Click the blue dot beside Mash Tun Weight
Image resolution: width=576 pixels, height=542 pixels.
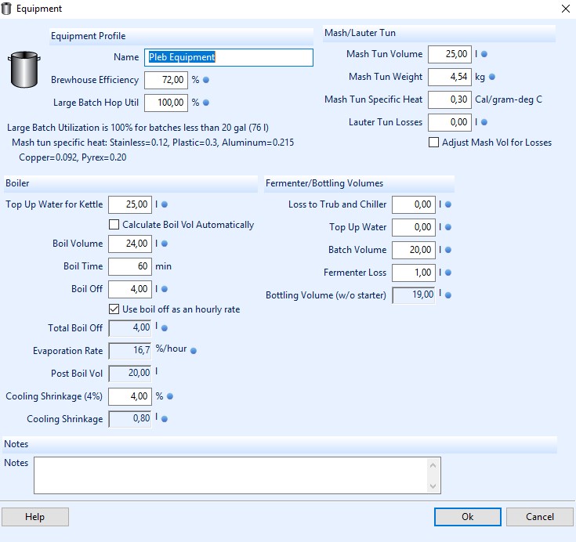pos(492,77)
